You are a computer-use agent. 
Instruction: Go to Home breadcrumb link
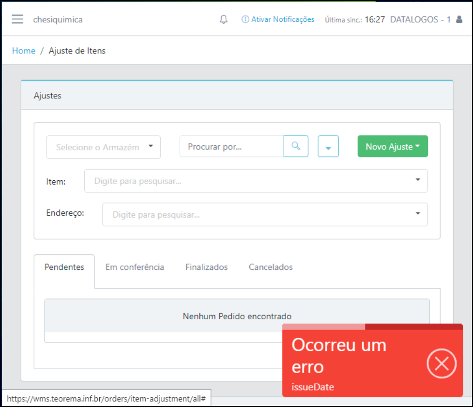[x=24, y=51]
